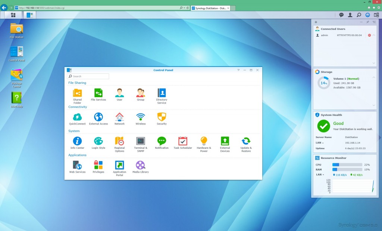Viewport: 382px width, 231px height.
Task: Click the add widget plus button
Action: [316, 22]
